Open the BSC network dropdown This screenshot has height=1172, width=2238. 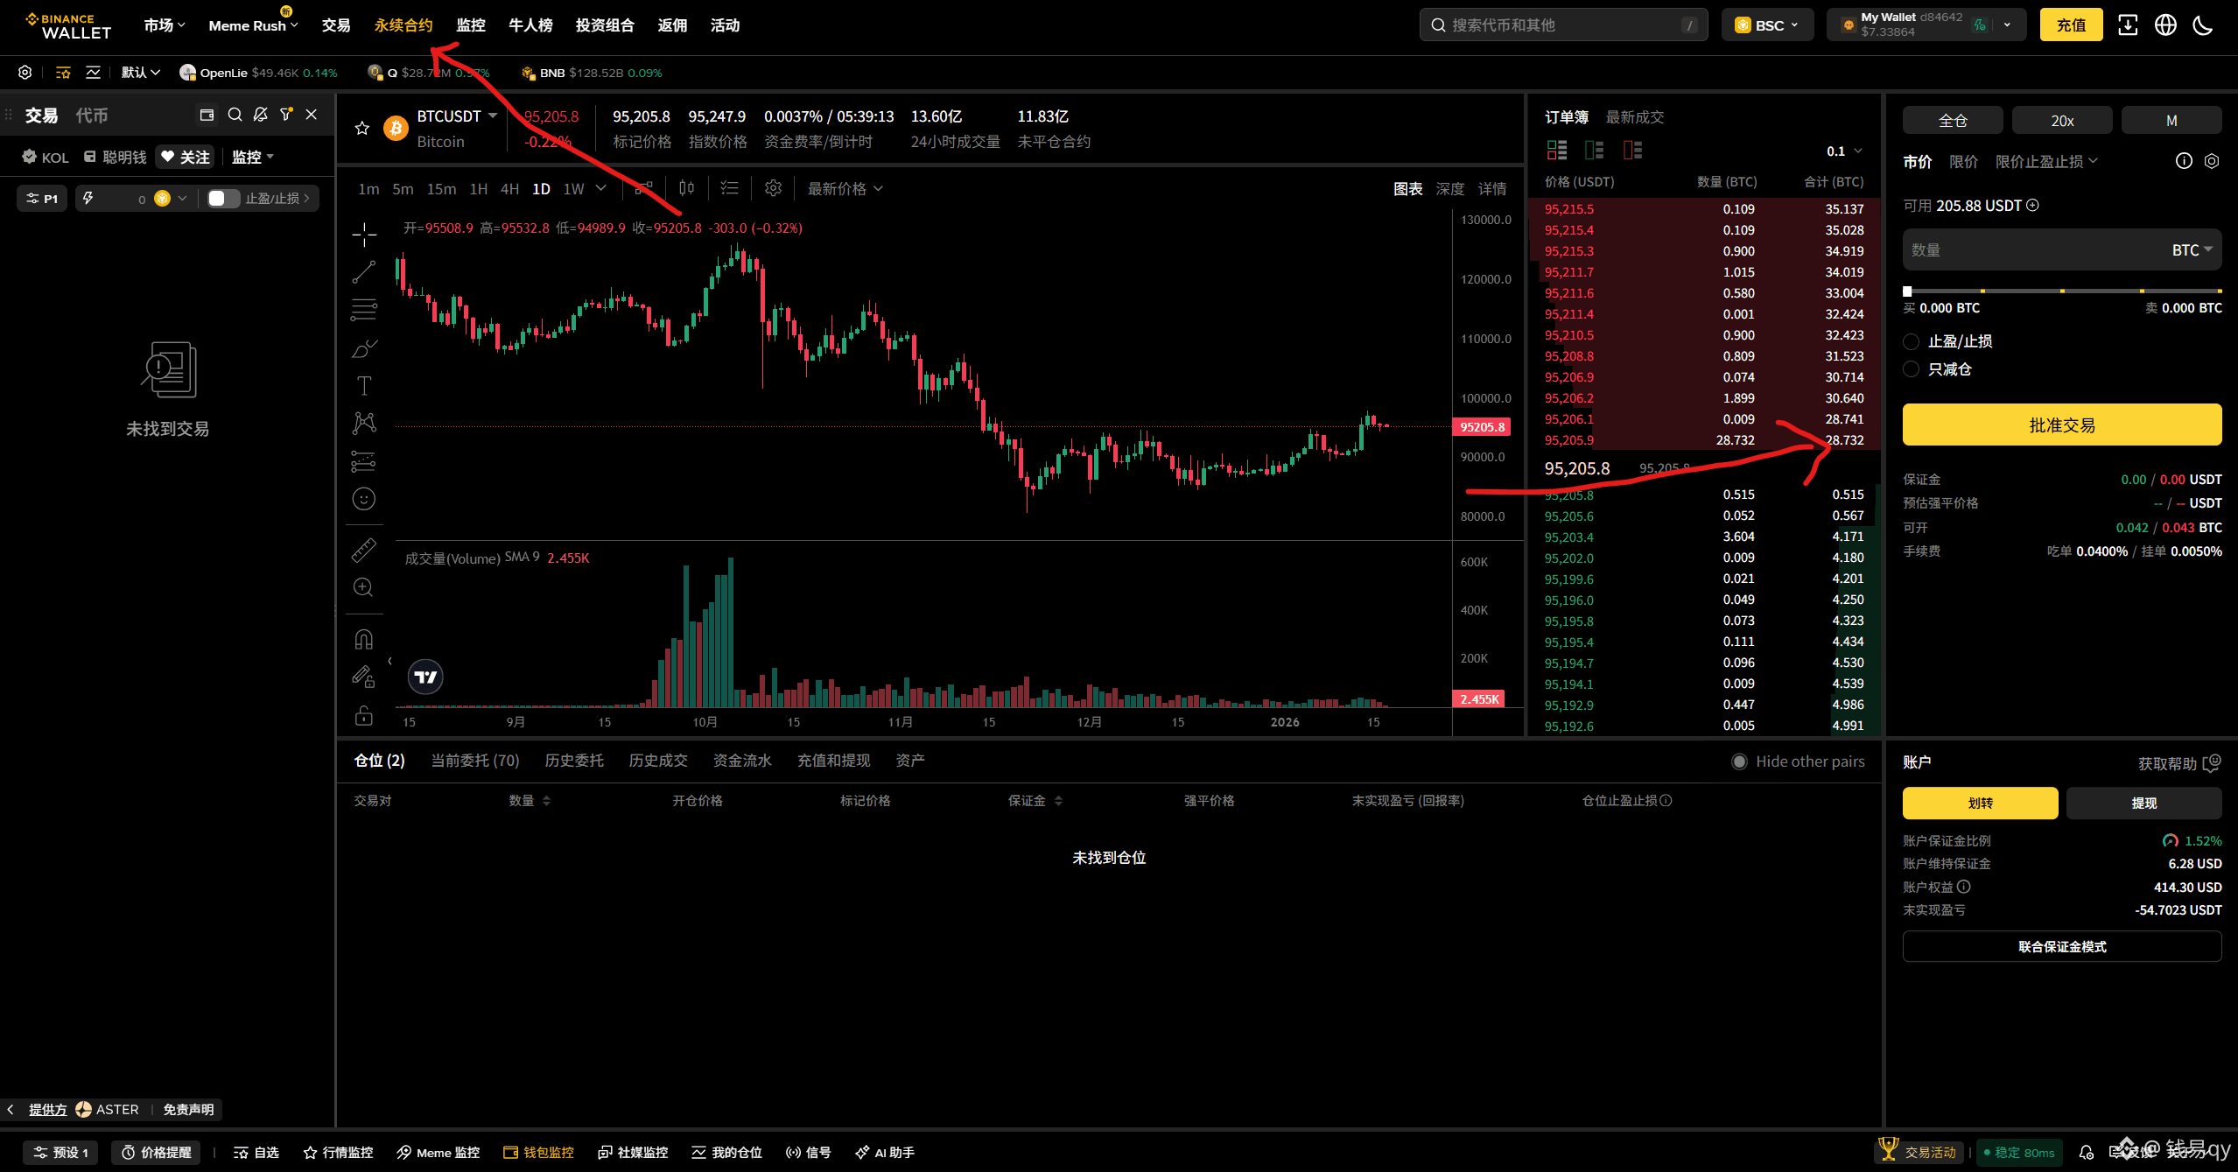point(1767,25)
